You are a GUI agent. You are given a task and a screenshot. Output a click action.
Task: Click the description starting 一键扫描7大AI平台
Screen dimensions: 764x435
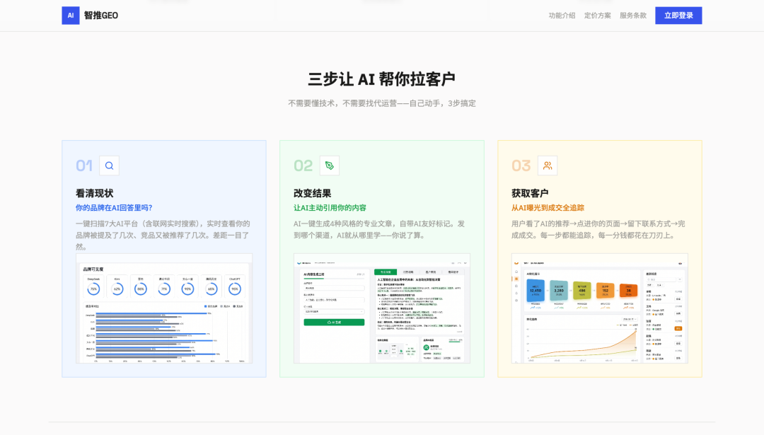click(x=163, y=236)
